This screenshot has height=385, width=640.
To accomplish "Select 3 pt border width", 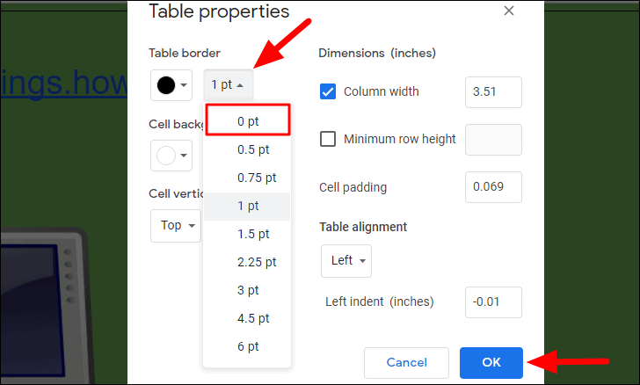I will tap(247, 290).
